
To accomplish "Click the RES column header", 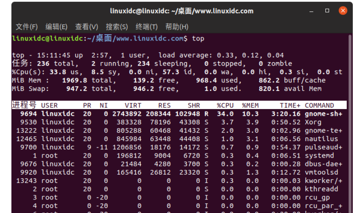I will (164, 106).
